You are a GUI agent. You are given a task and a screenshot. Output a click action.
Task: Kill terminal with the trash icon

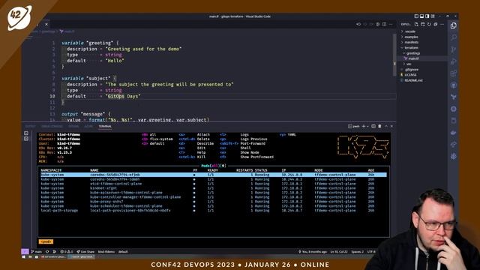click(x=379, y=126)
